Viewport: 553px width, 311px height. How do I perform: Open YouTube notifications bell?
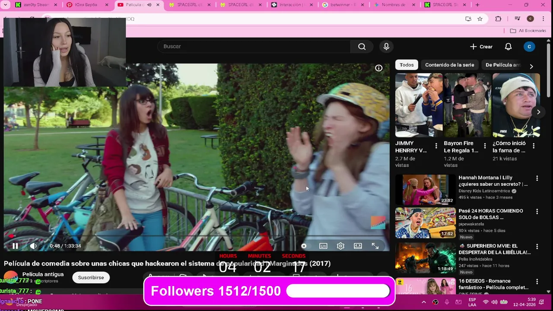[x=509, y=47]
